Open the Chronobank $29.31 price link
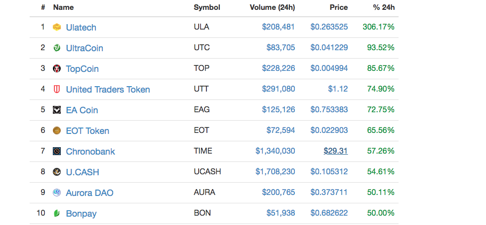The image size is (486, 225). (335, 151)
